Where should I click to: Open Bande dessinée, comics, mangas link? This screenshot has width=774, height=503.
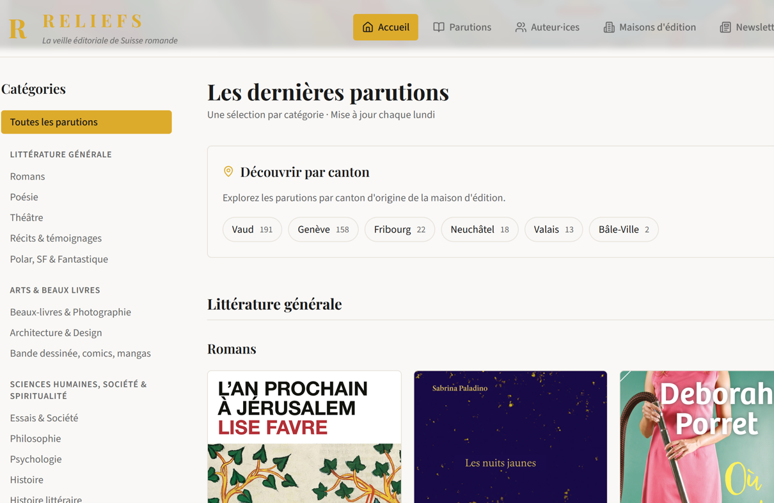pos(81,353)
